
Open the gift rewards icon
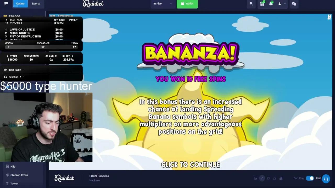point(262,4)
